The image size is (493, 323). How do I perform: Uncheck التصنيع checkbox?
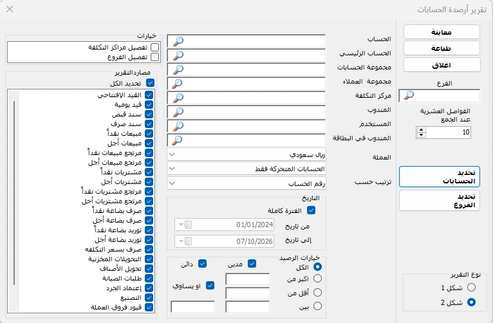pos(149,297)
